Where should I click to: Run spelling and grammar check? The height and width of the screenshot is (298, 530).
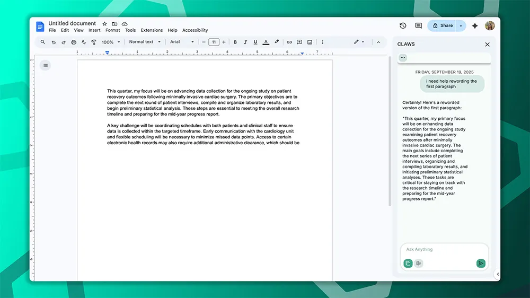[x=84, y=42]
